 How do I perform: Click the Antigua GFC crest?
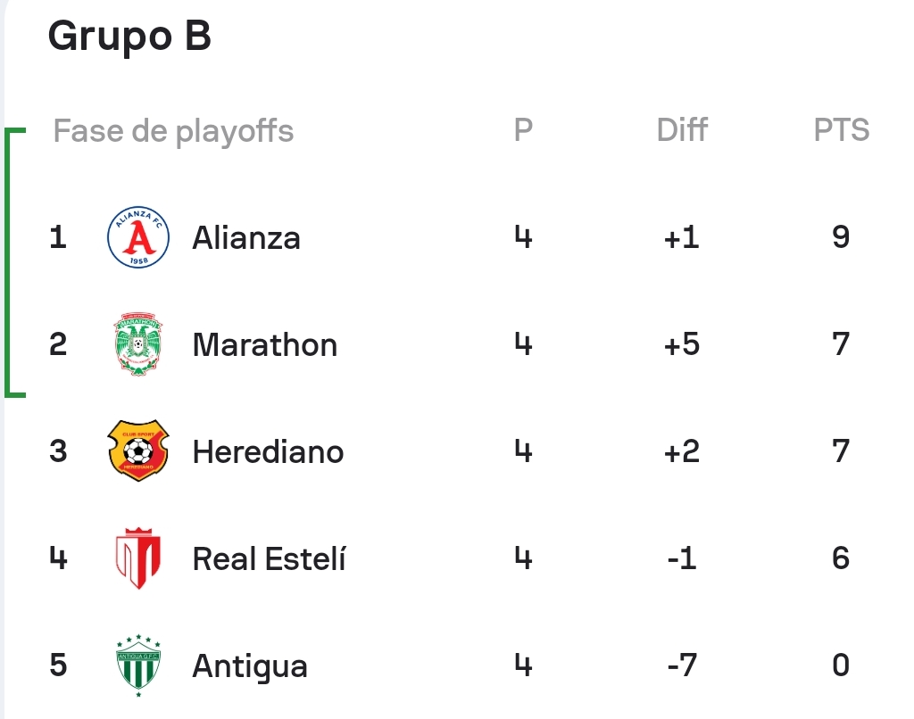[x=138, y=665]
